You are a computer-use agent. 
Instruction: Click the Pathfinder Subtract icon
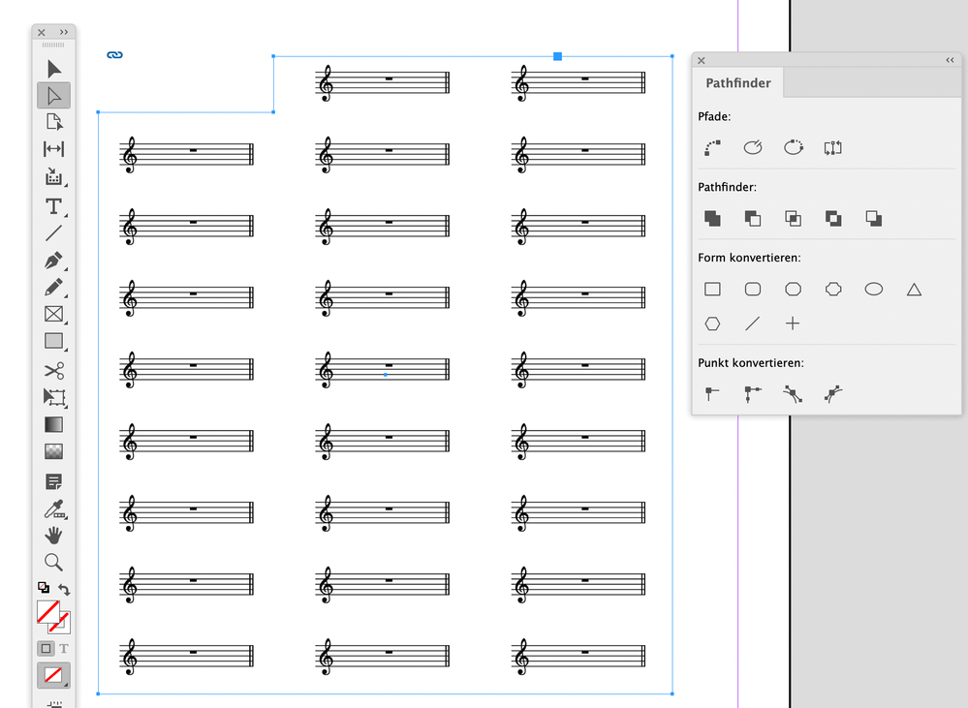[x=753, y=218]
